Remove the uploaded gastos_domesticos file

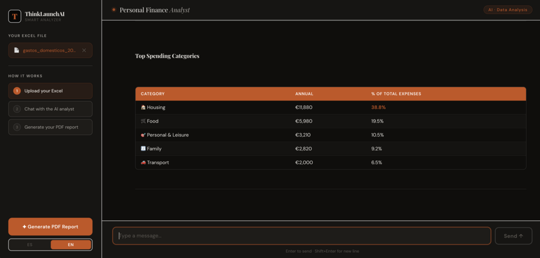pyautogui.click(x=84, y=51)
